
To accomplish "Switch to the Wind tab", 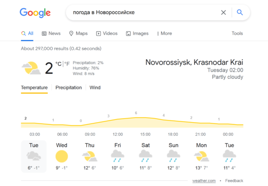I will point(95,88).
